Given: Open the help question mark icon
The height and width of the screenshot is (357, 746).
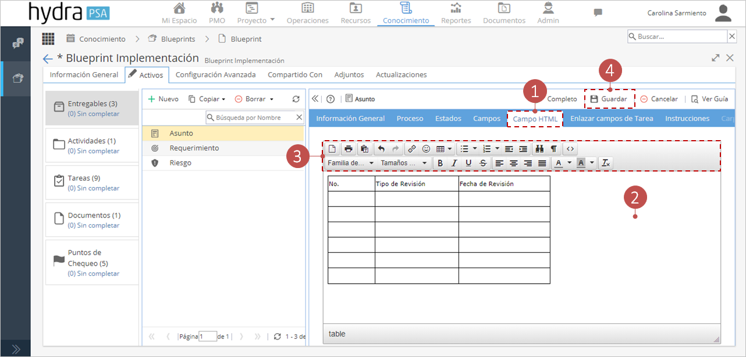Looking at the screenshot, I should 331,99.
